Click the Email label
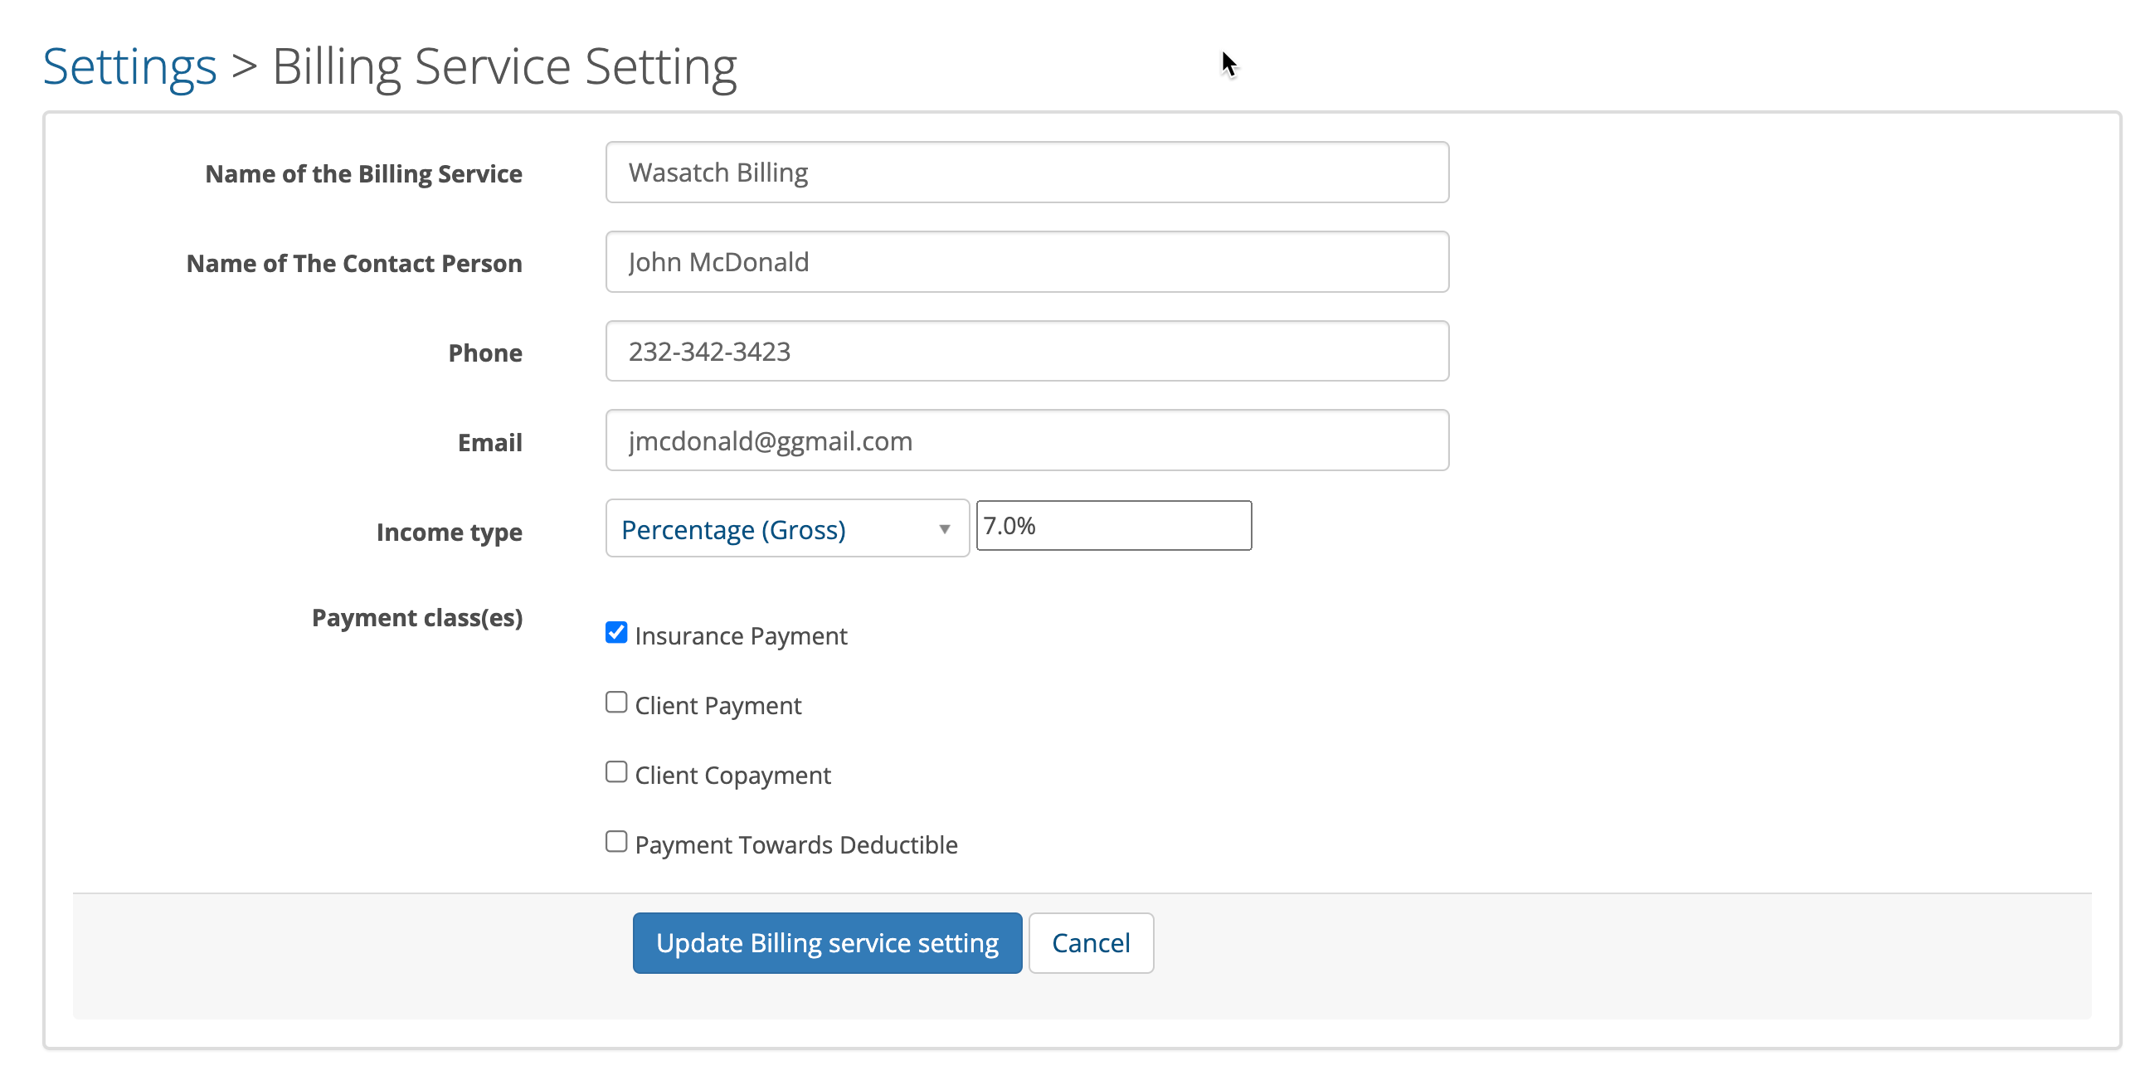2150x1080 pixels. [x=490, y=442]
